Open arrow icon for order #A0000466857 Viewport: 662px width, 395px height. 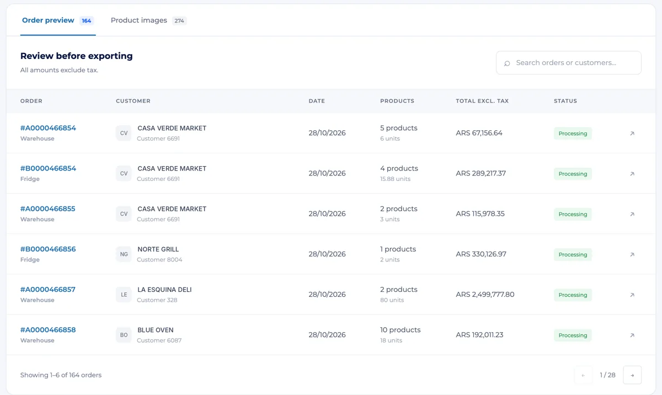coord(632,295)
